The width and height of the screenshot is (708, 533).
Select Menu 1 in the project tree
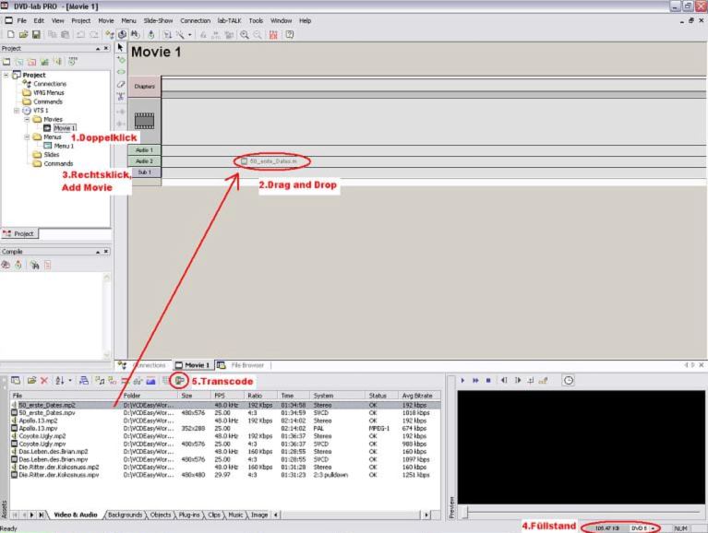point(63,146)
